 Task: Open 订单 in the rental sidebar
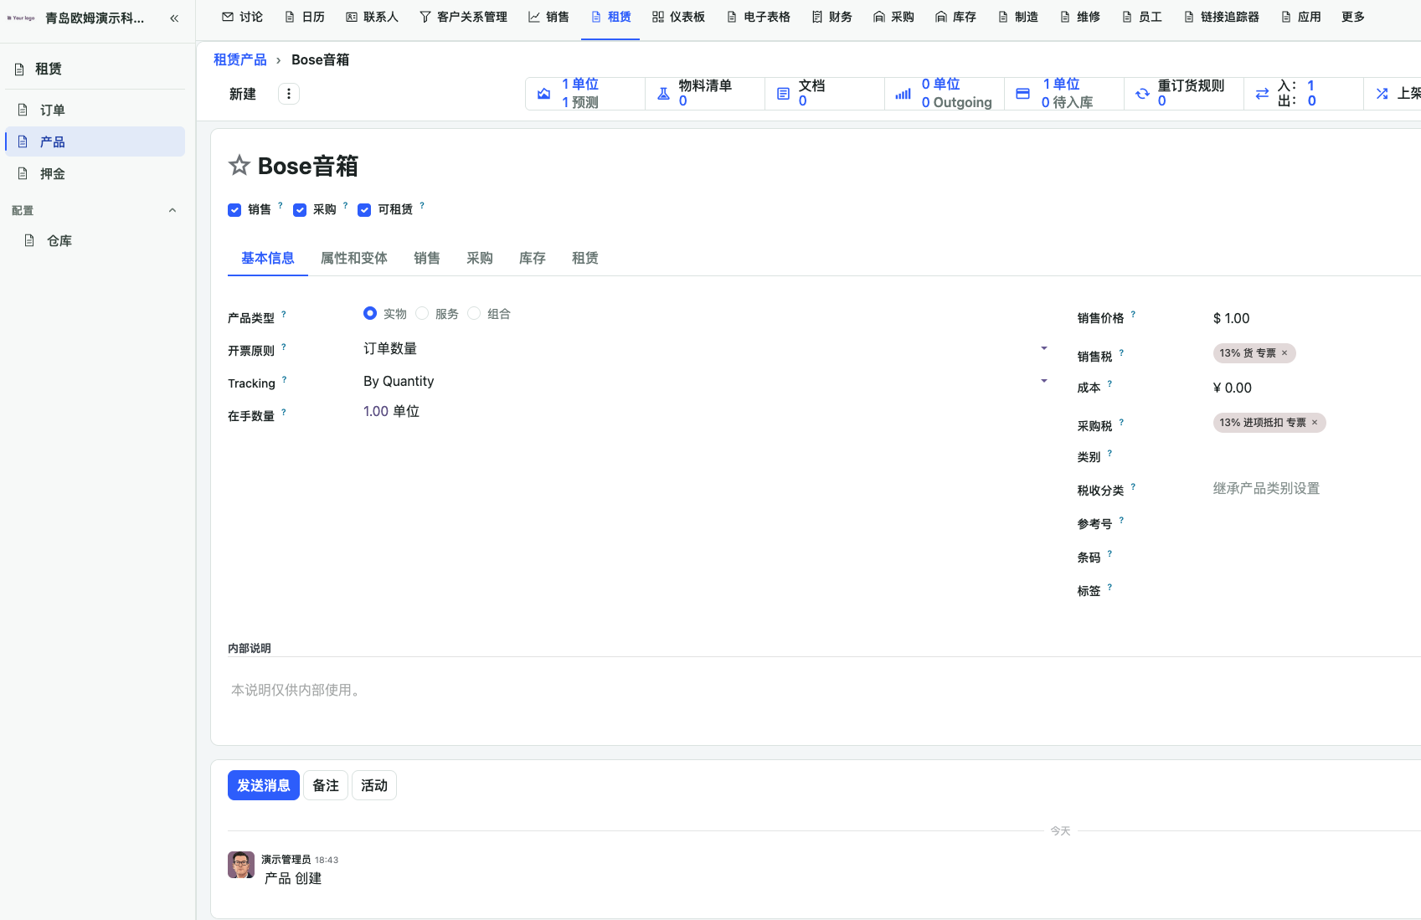coord(95,110)
